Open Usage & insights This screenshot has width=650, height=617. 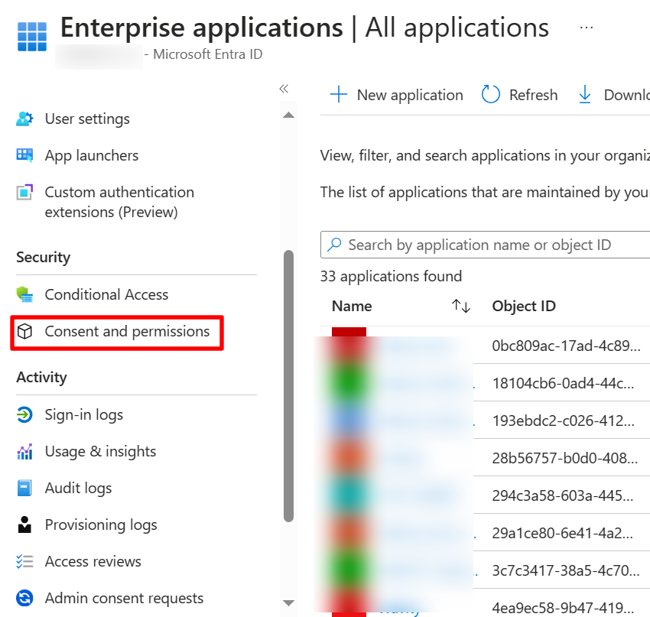pyautogui.click(x=100, y=451)
